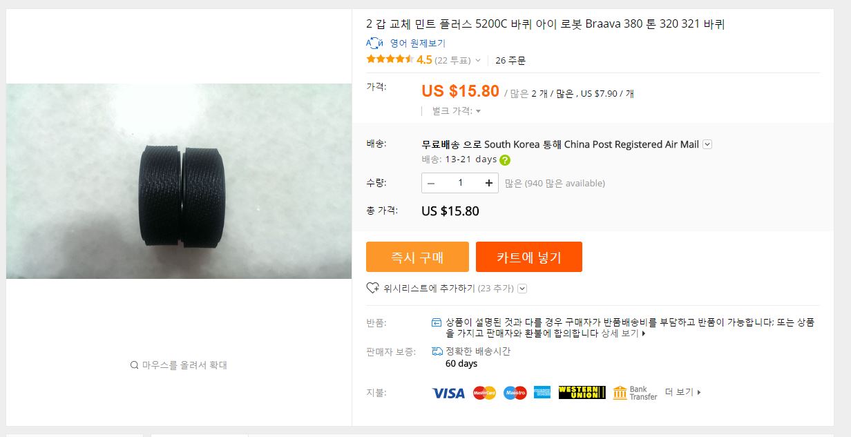851x437 pixels.
Task: Expand 더 보기 for more payment methods
Action: coord(682,392)
